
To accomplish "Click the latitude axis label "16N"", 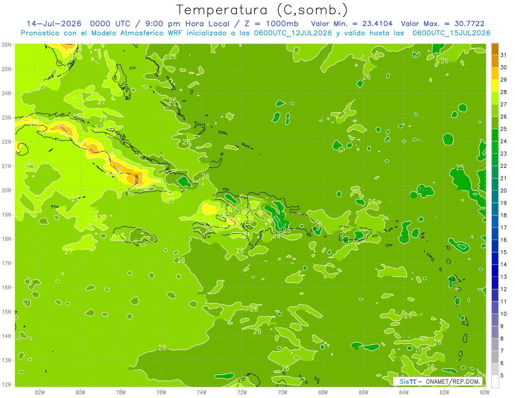I will (x=6, y=287).
